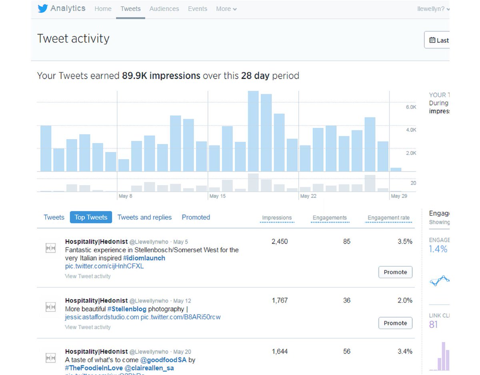This screenshot has width=480, height=375.
Task: Click Hospitality|Hedonist avatar on May 12 tweet
Action: [51, 307]
